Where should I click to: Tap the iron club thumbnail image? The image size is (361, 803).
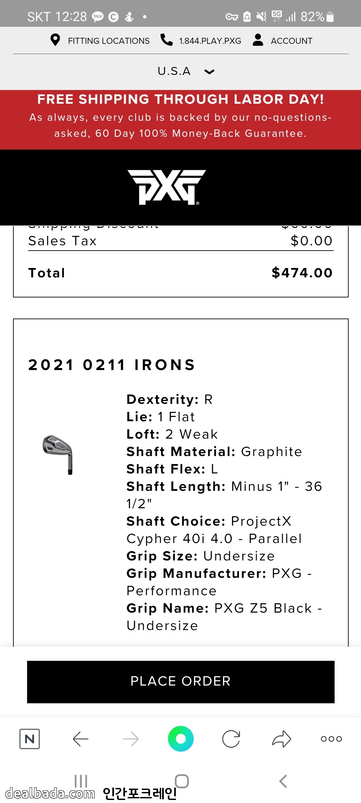[58, 454]
